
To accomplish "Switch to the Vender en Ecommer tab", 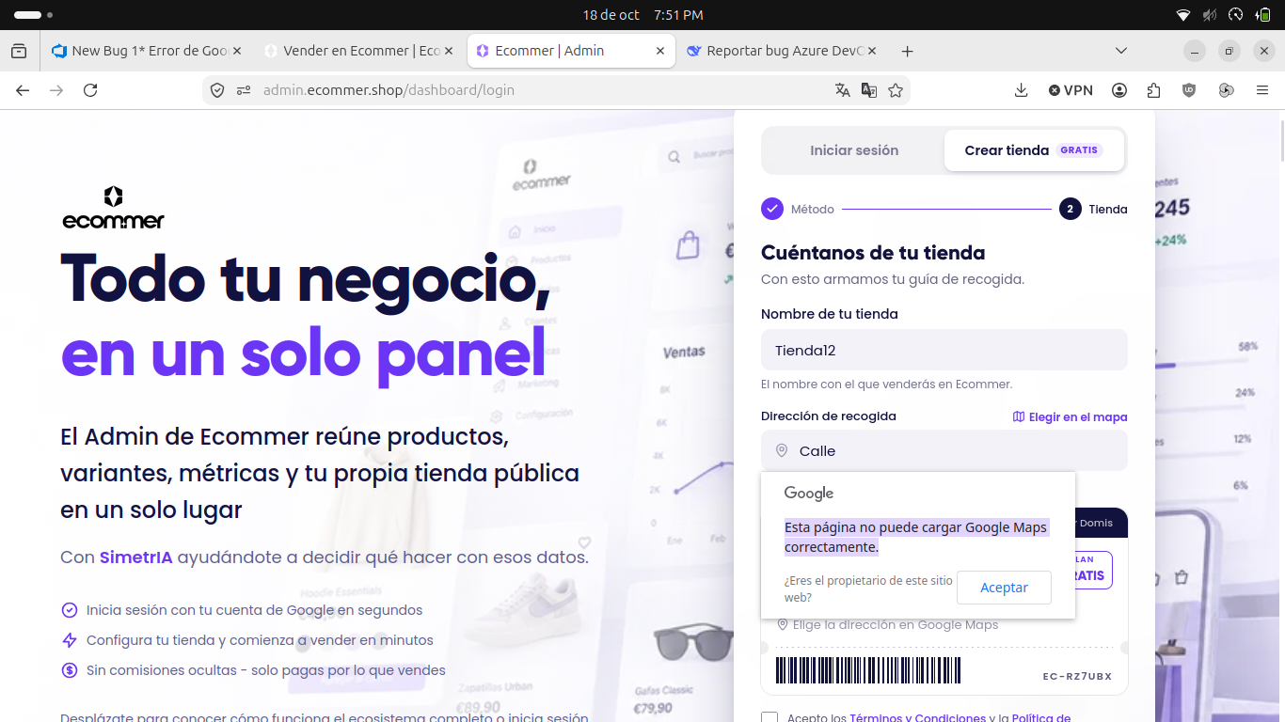I will [359, 51].
